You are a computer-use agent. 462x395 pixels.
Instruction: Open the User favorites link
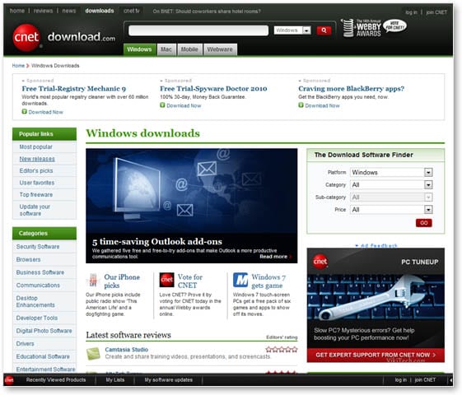tap(37, 183)
